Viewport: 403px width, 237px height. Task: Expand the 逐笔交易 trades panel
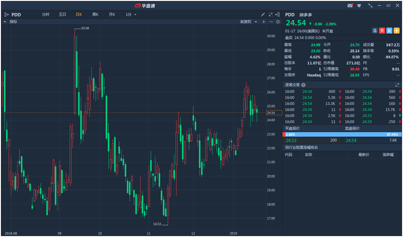(397, 85)
